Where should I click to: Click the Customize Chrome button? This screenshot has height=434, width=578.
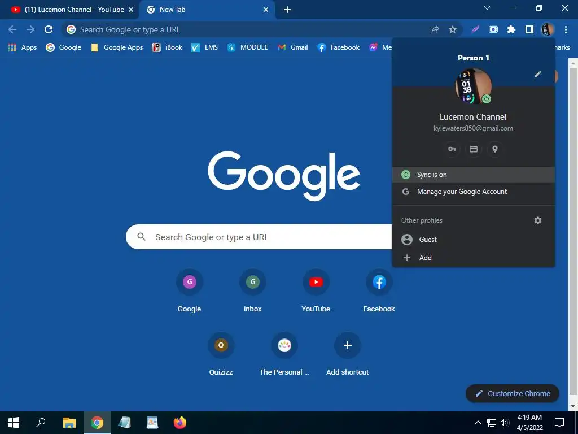click(513, 393)
